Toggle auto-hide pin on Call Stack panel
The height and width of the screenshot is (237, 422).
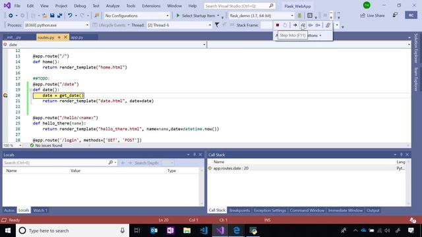click(x=401, y=155)
